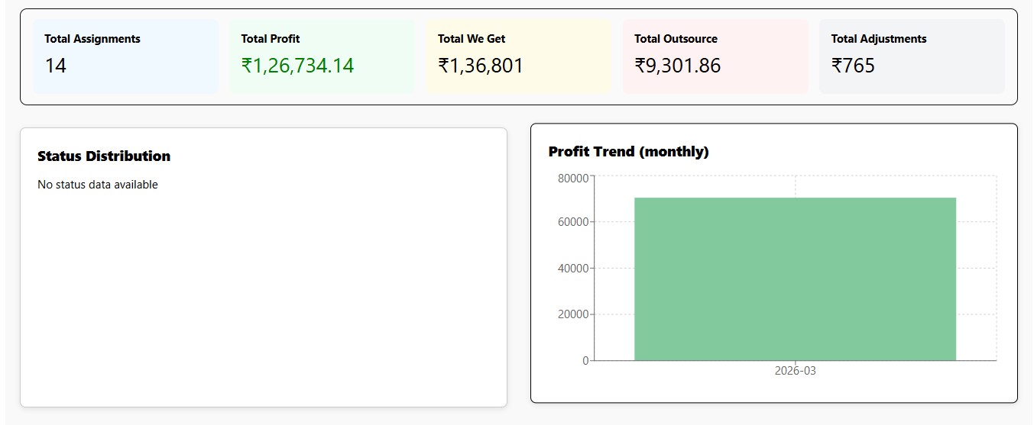Click the Total Assignments card label

click(x=92, y=39)
